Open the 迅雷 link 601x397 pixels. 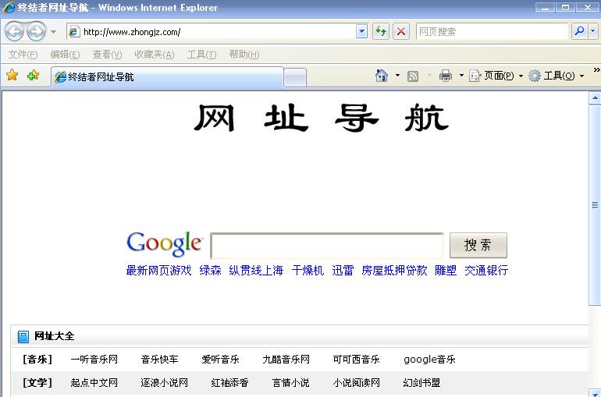(x=343, y=271)
